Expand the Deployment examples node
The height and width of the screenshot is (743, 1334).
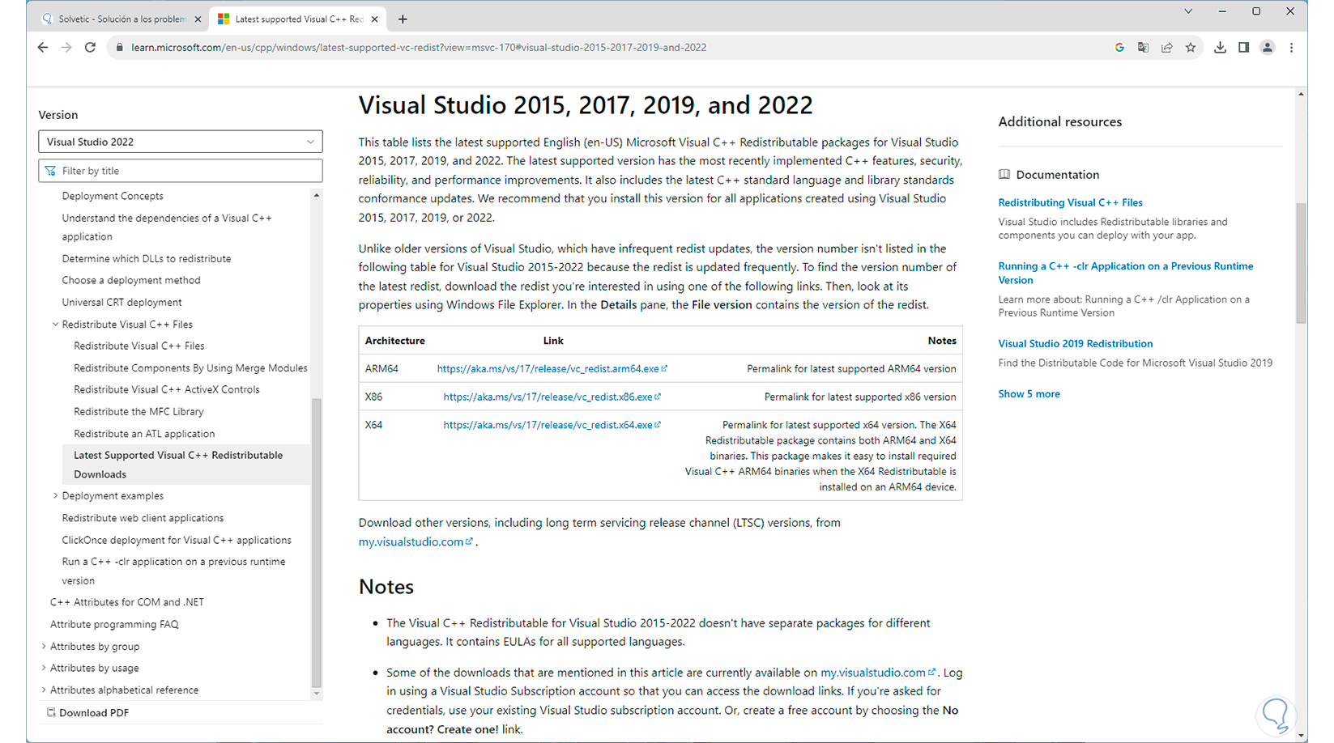[55, 495]
